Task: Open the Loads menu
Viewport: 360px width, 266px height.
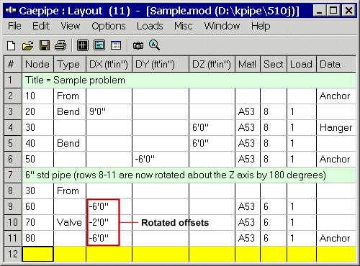Action: click(x=150, y=26)
